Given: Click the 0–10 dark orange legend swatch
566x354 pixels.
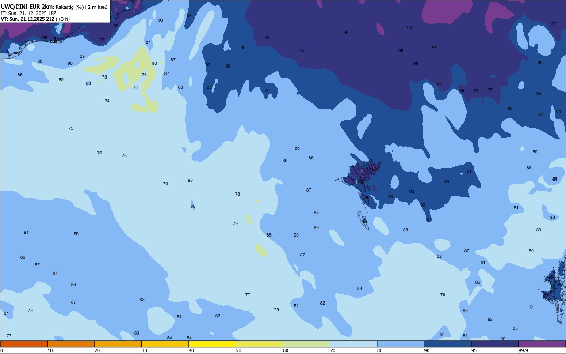Looking at the screenshot, I should coord(24,344).
